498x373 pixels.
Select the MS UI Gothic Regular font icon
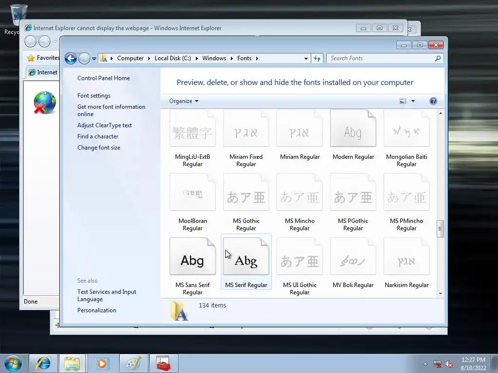(300, 256)
